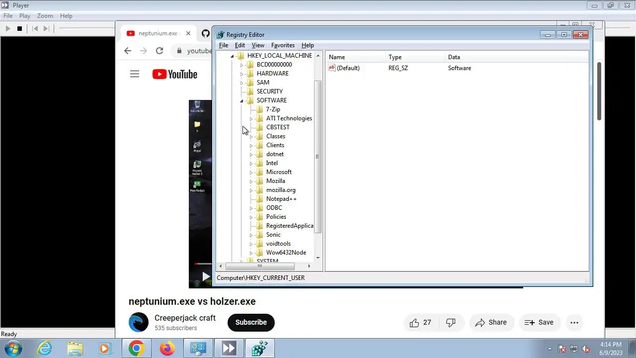Select the dotnet key
The width and height of the screenshot is (636, 358).
point(275,154)
